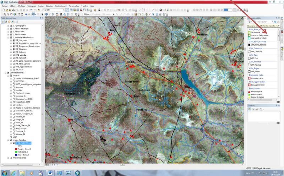The width and height of the screenshot is (284, 176).
Task: Toggle the Frontiere layer checkbox
Action: [13, 105]
